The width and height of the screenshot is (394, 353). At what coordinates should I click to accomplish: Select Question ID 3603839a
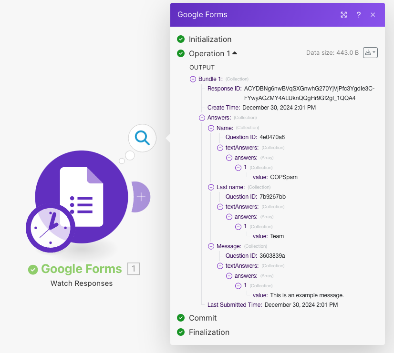pyautogui.click(x=272, y=256)
